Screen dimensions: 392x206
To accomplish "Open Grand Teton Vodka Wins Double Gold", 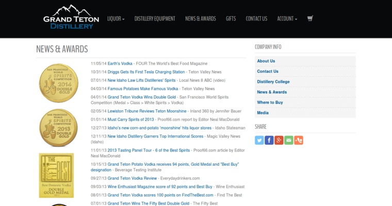I will coord(141,97).
